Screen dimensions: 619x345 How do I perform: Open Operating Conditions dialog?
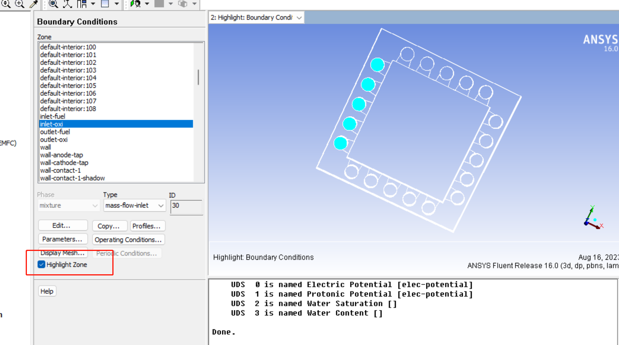(x=128, y=239)
